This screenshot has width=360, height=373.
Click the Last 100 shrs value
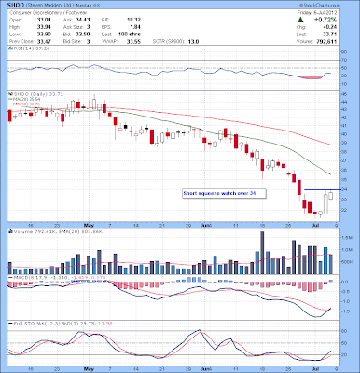(x=130, y=35)
